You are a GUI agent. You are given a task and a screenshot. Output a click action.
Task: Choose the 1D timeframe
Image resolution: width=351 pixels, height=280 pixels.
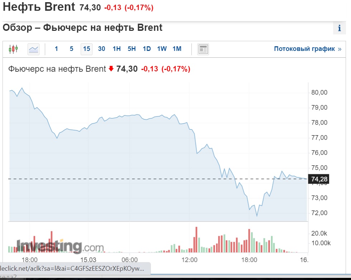coord(147,49)
